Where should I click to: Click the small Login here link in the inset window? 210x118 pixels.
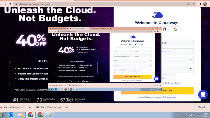pyautogui.click(x=139, y=80)
